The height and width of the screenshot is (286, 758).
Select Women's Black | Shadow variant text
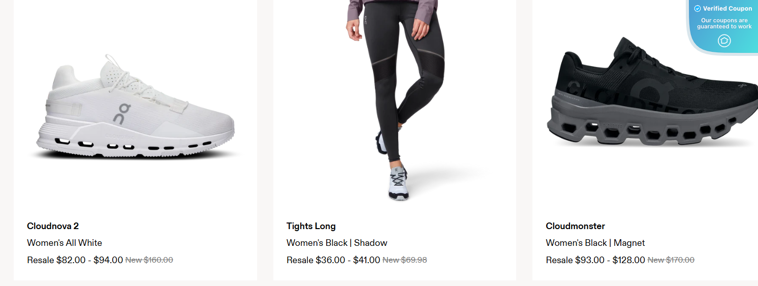click(337, 243)
